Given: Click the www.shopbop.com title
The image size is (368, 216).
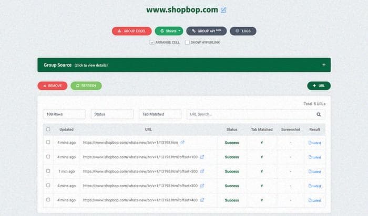Looking at the screenshot, I should tap(182, 10).
